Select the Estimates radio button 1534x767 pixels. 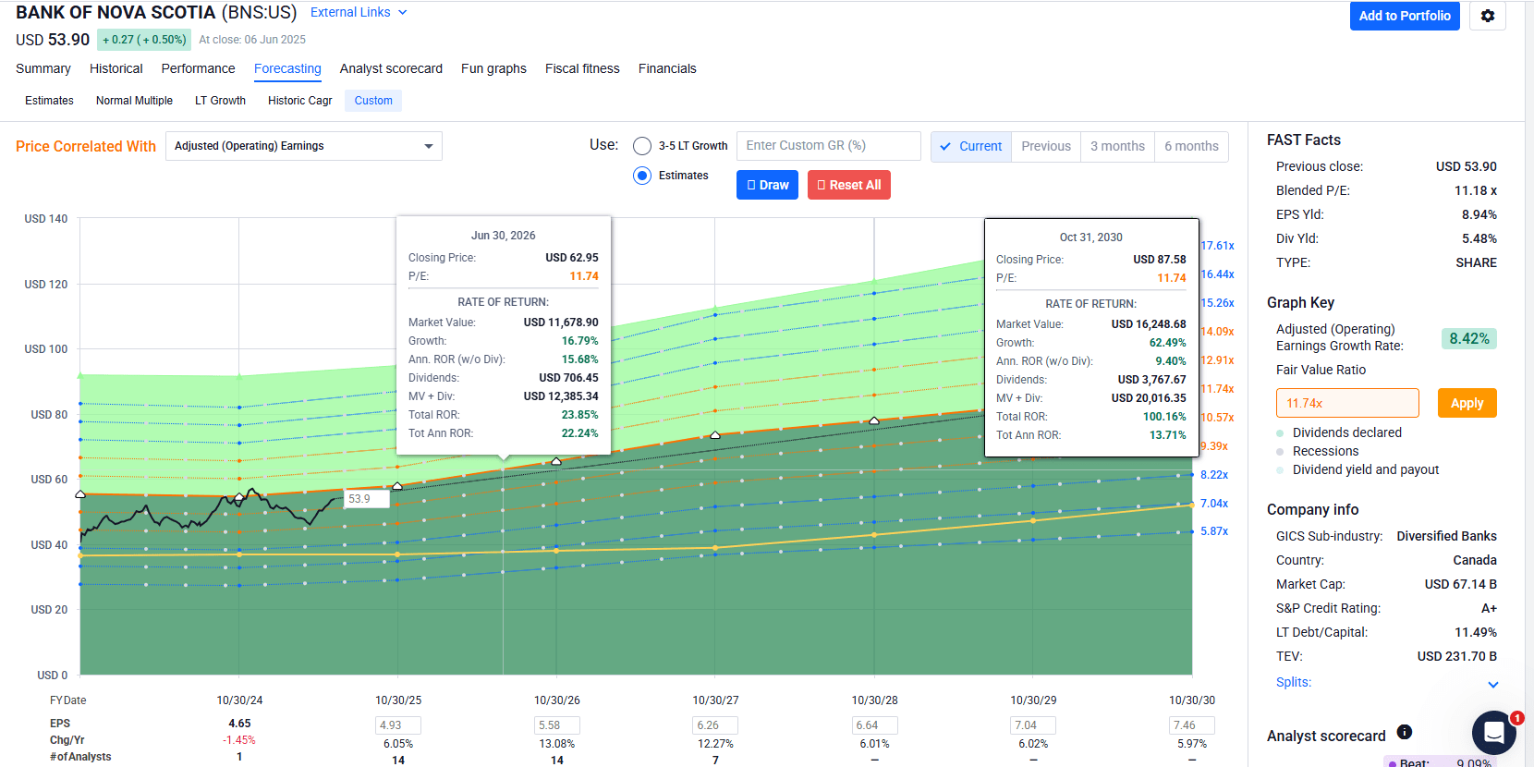coord(642,176)
